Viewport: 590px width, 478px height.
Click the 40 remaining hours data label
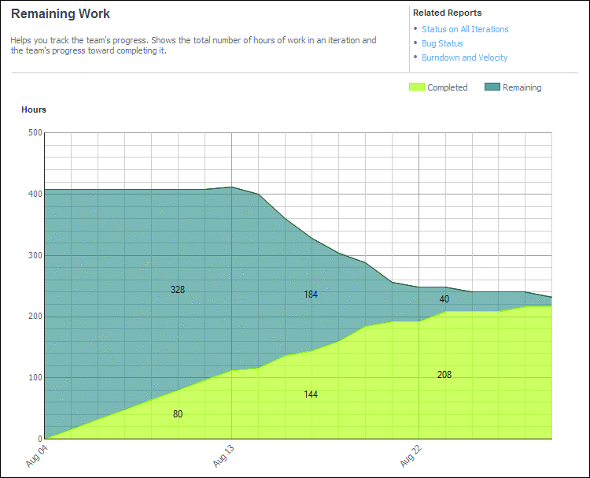click(444, 299)
